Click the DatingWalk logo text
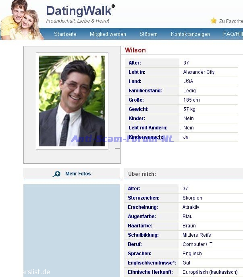The image size is (243, 277). (79, 11)
